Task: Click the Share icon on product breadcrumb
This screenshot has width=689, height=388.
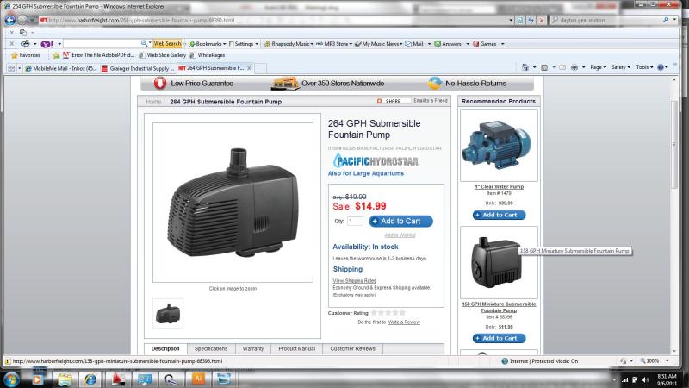Action: 379,101
